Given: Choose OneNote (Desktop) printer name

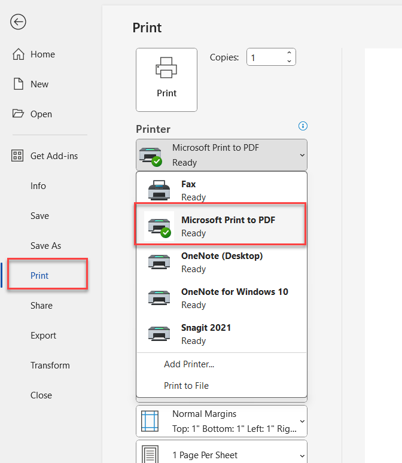Looking at the screenshot, I should [x=222, y=255].
